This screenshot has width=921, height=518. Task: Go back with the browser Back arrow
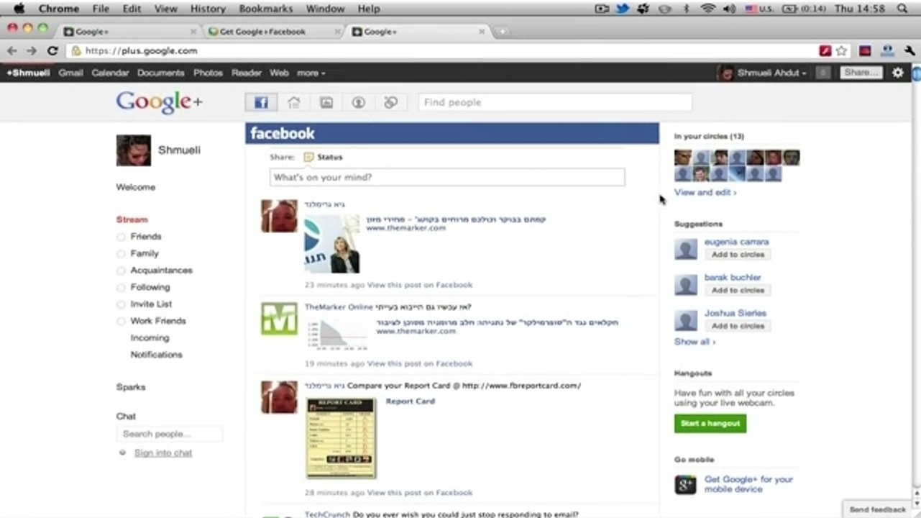pos(12,51)
